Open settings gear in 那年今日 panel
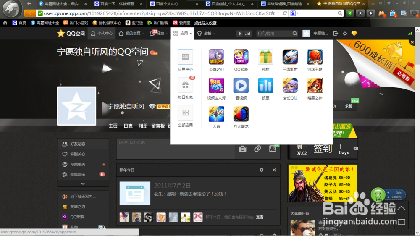Image resolution: width=420 pixels, height=236 pixels. [x=261, y=170]
